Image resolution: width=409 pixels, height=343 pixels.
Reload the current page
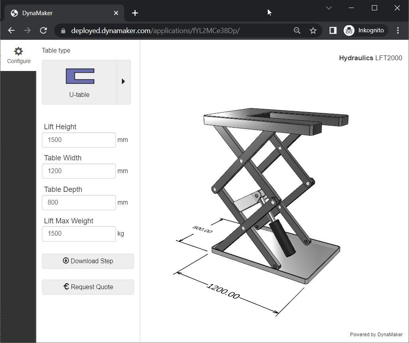(x=43, y=30)
